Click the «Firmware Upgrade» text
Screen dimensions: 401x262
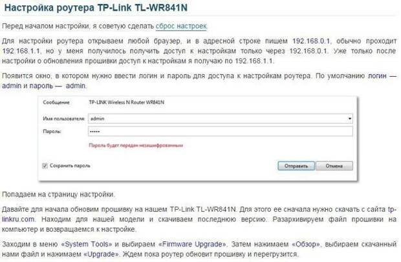point(193,244)
